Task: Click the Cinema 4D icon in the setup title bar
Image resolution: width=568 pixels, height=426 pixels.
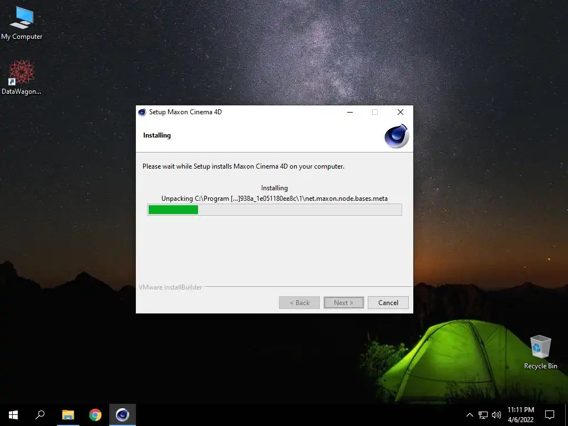Action: pos(142,112)
